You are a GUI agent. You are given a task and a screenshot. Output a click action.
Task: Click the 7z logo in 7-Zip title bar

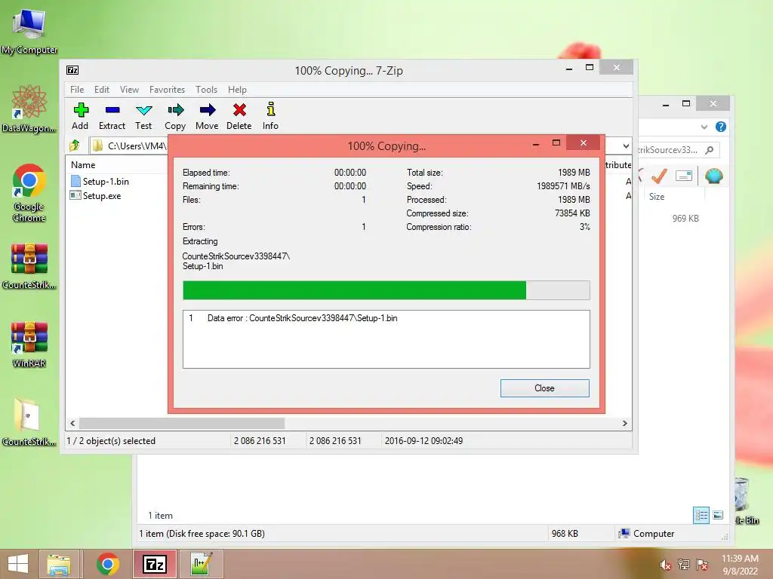click(72, 70)
